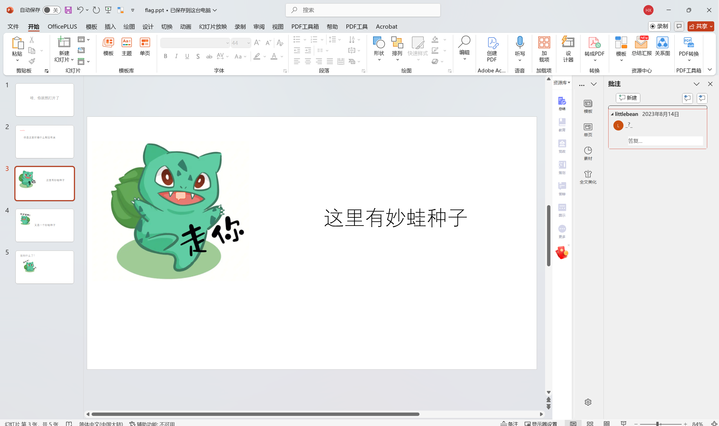Collapse littlebean comment thread triangle

(x=612, y=114)
